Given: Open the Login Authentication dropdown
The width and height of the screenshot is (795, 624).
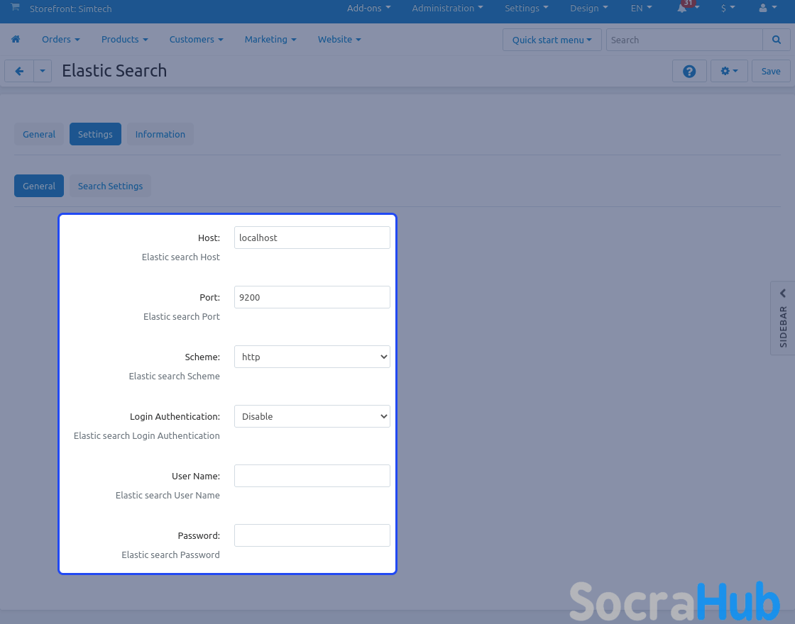Looking at the screenshot, I should 312,416.
